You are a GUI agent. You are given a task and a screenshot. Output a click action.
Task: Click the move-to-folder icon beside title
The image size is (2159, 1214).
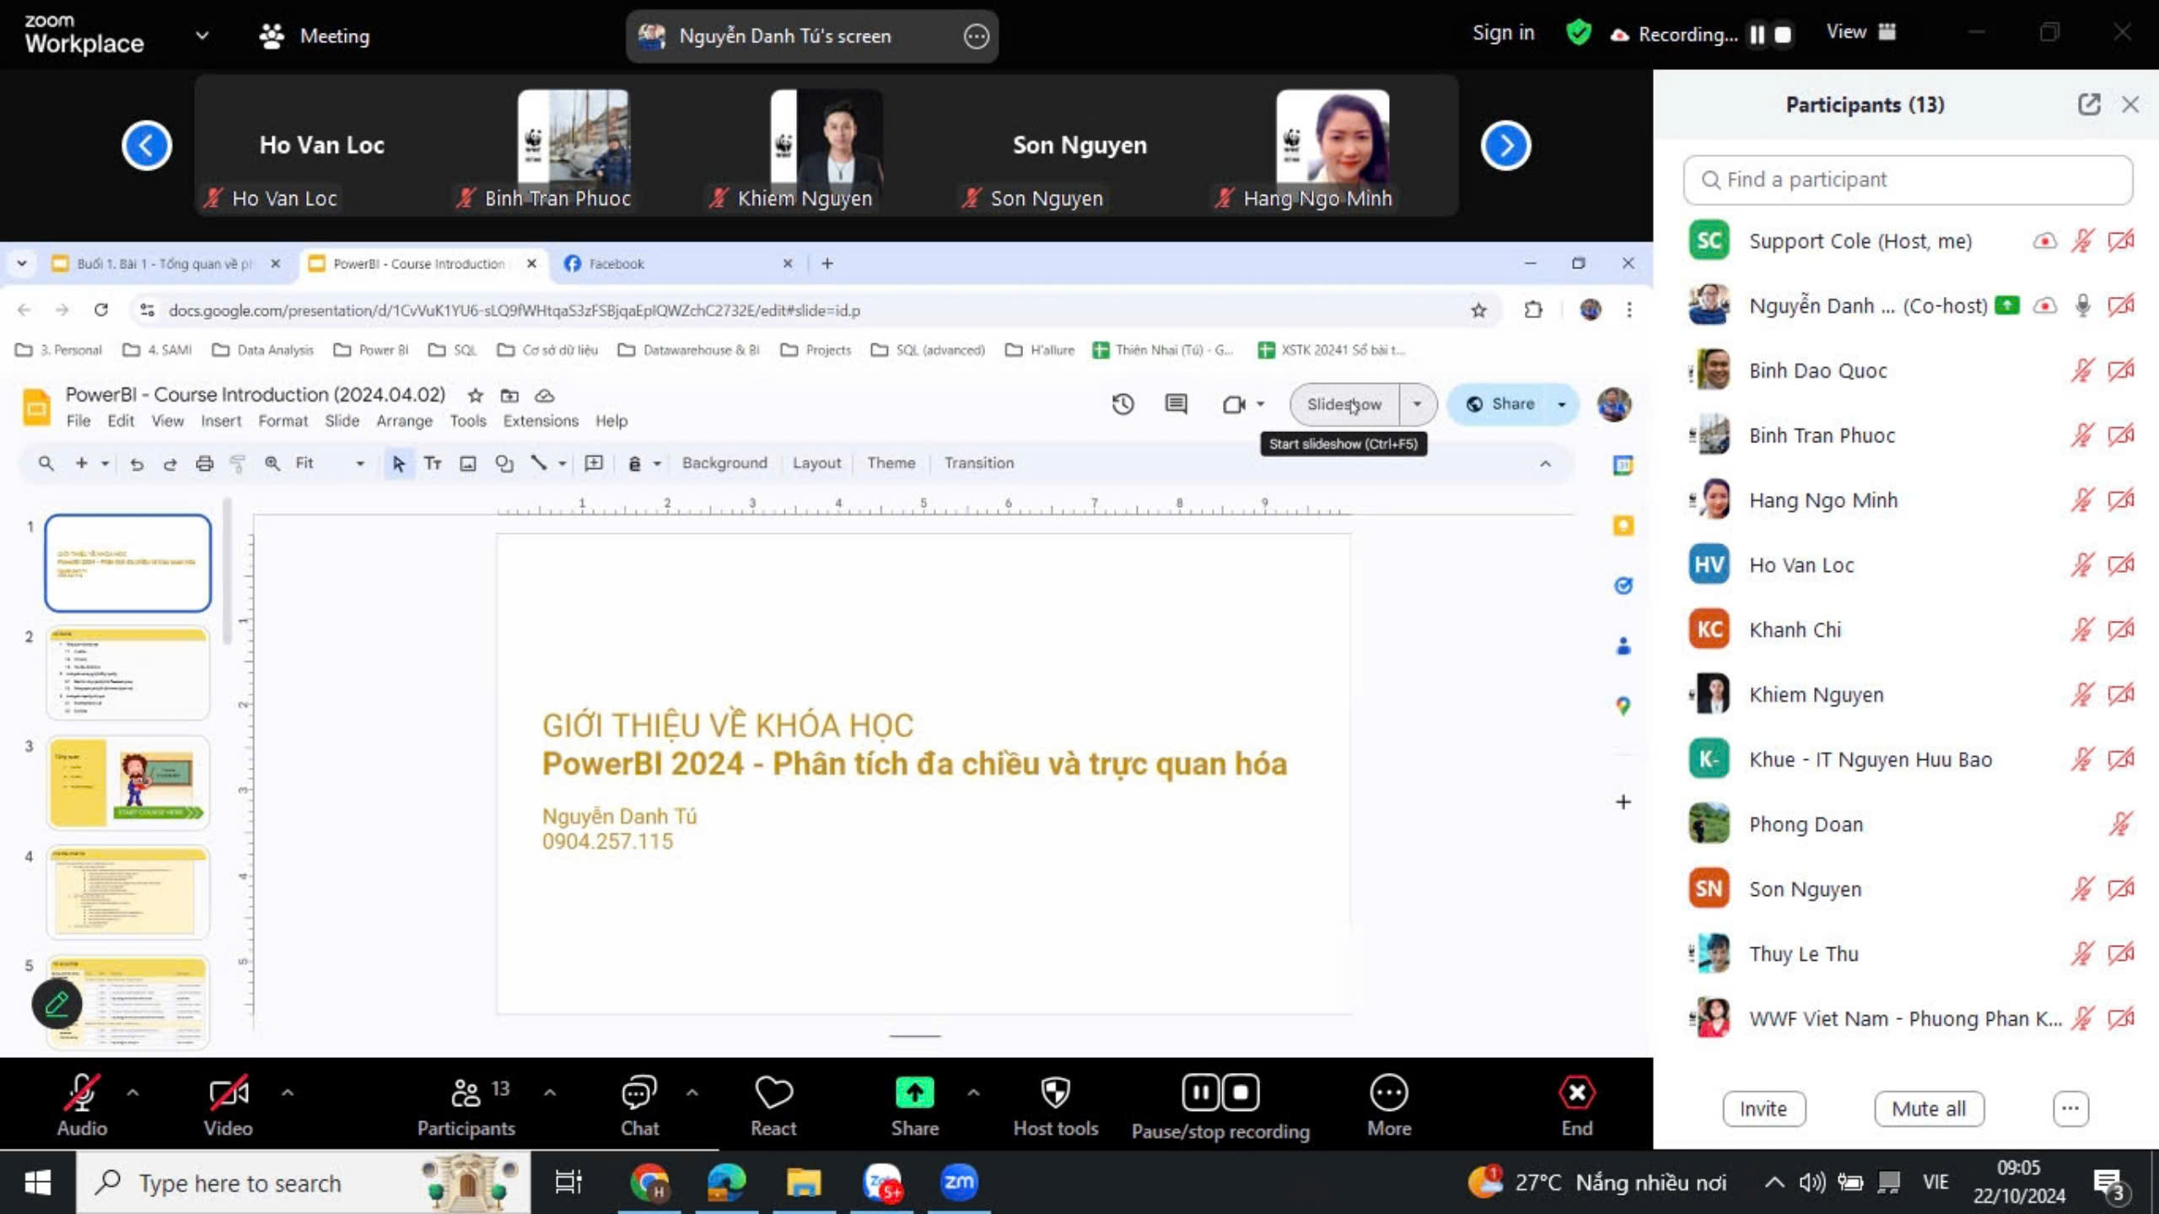tap(509, 395)
